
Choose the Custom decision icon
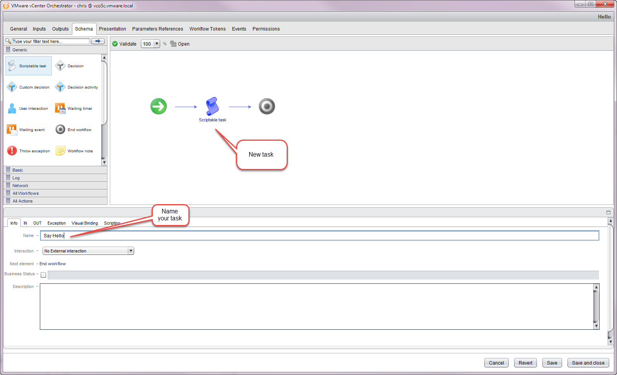pos(12,87)
